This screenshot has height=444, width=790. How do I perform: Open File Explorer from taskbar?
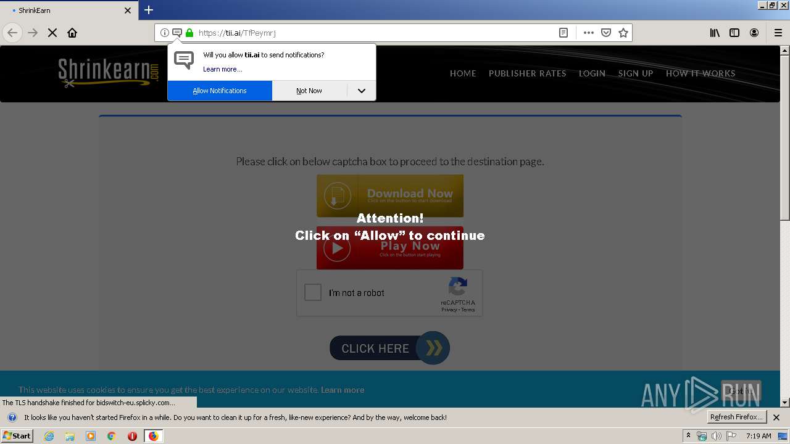pos(70,436)
